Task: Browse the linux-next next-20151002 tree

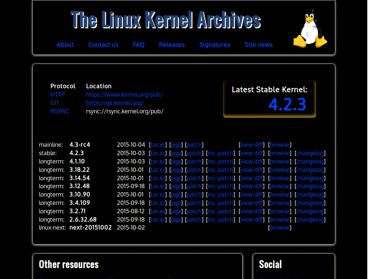Action: pos(280,227)
